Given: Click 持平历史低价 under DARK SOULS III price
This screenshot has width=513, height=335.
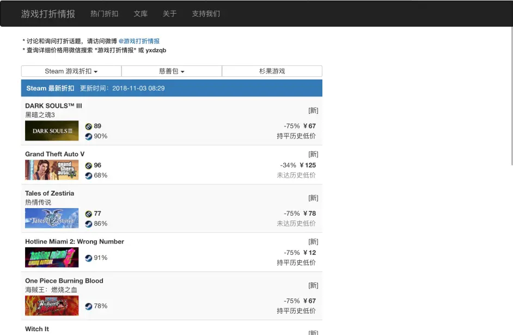Looking at the screenshot, I should click(296, 136).
